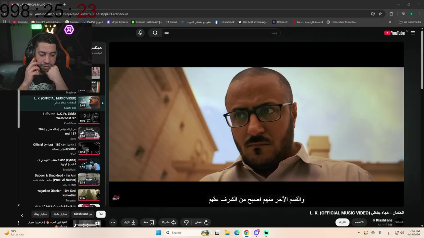Open Discord from the taskbar
This screenshot has height=238, width=424.
pos(256,233)
